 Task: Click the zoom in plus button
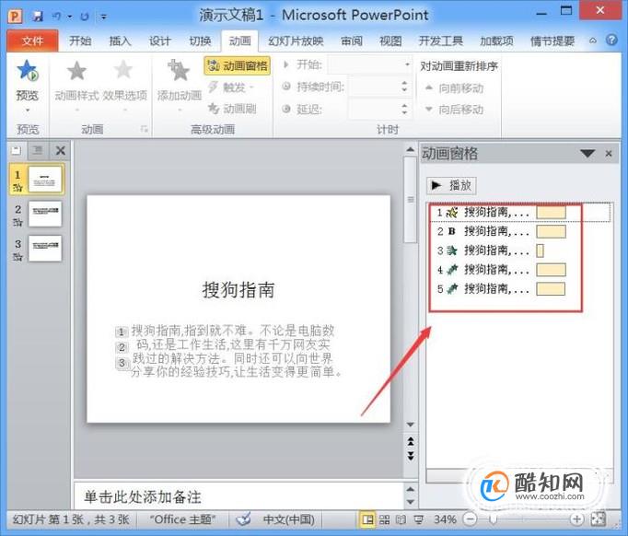click(576, 519)
